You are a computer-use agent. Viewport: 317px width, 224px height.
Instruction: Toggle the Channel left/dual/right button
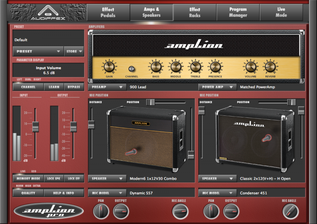click(x=28, y=87)
